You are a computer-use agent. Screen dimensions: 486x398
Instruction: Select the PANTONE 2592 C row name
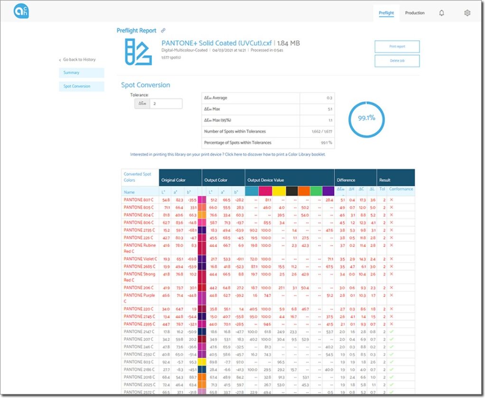tap(139, 354)
